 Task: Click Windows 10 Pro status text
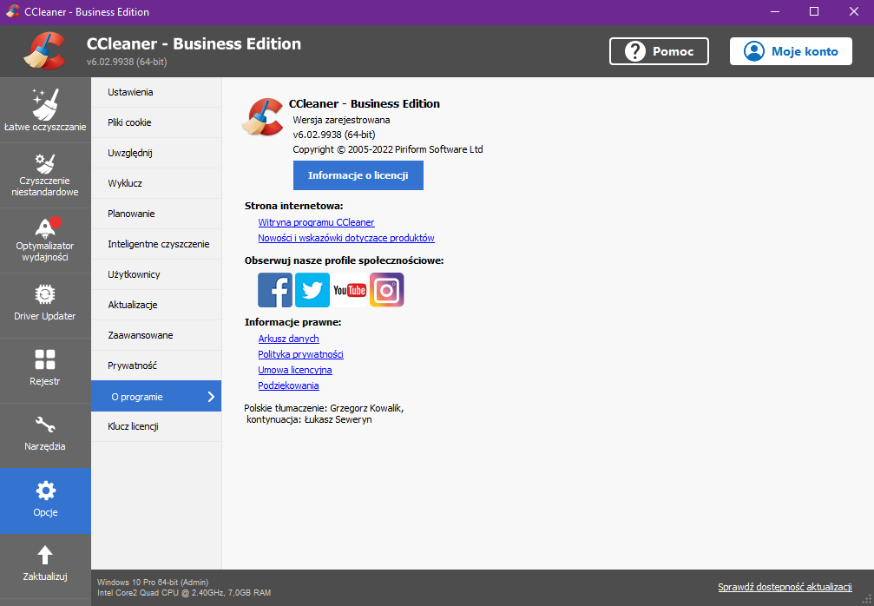[x=153, y=582]
